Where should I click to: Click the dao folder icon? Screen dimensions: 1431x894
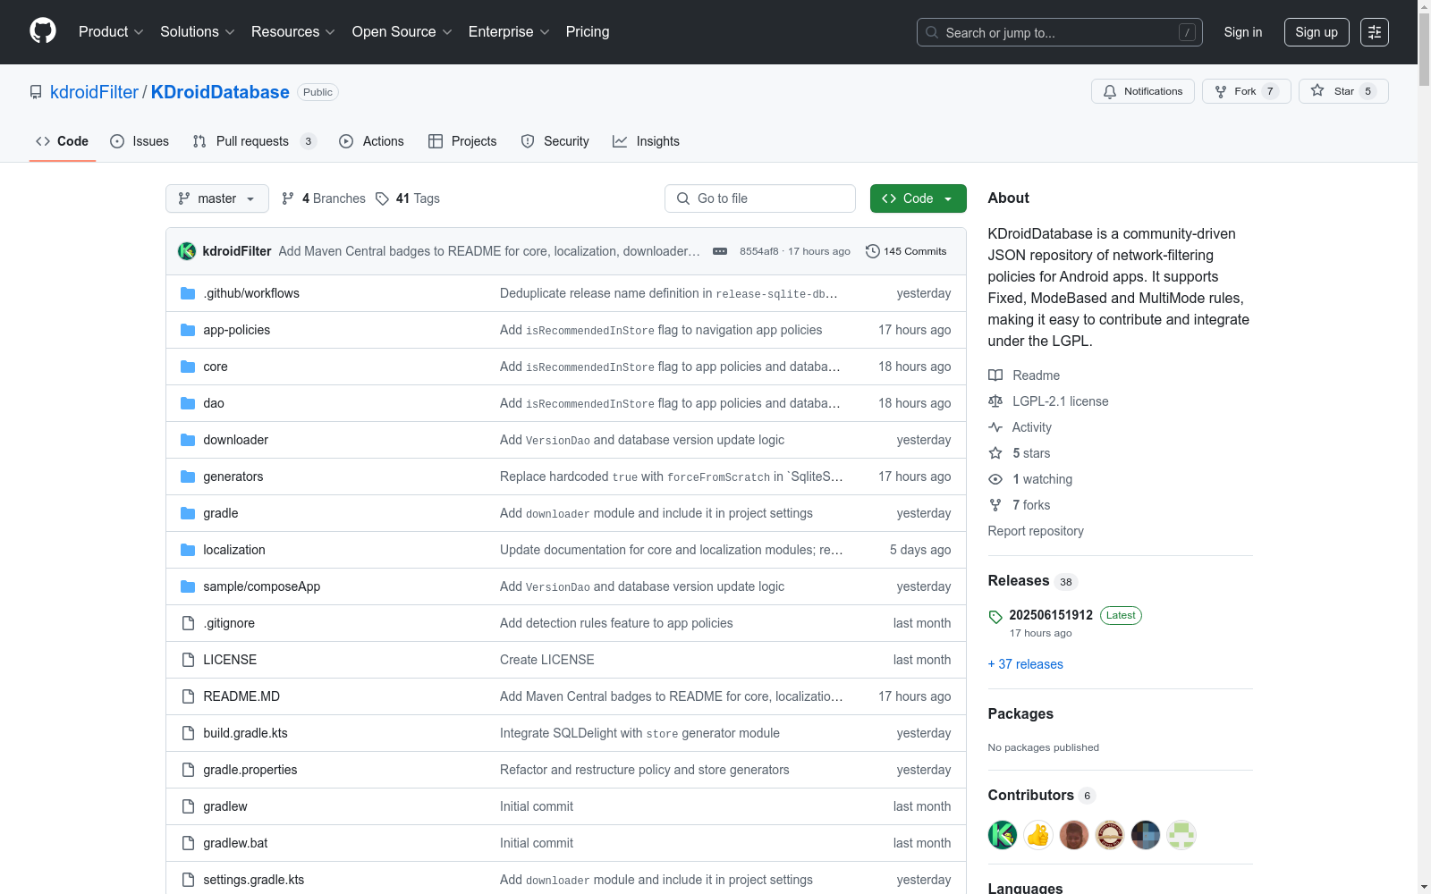coord(188,403)
